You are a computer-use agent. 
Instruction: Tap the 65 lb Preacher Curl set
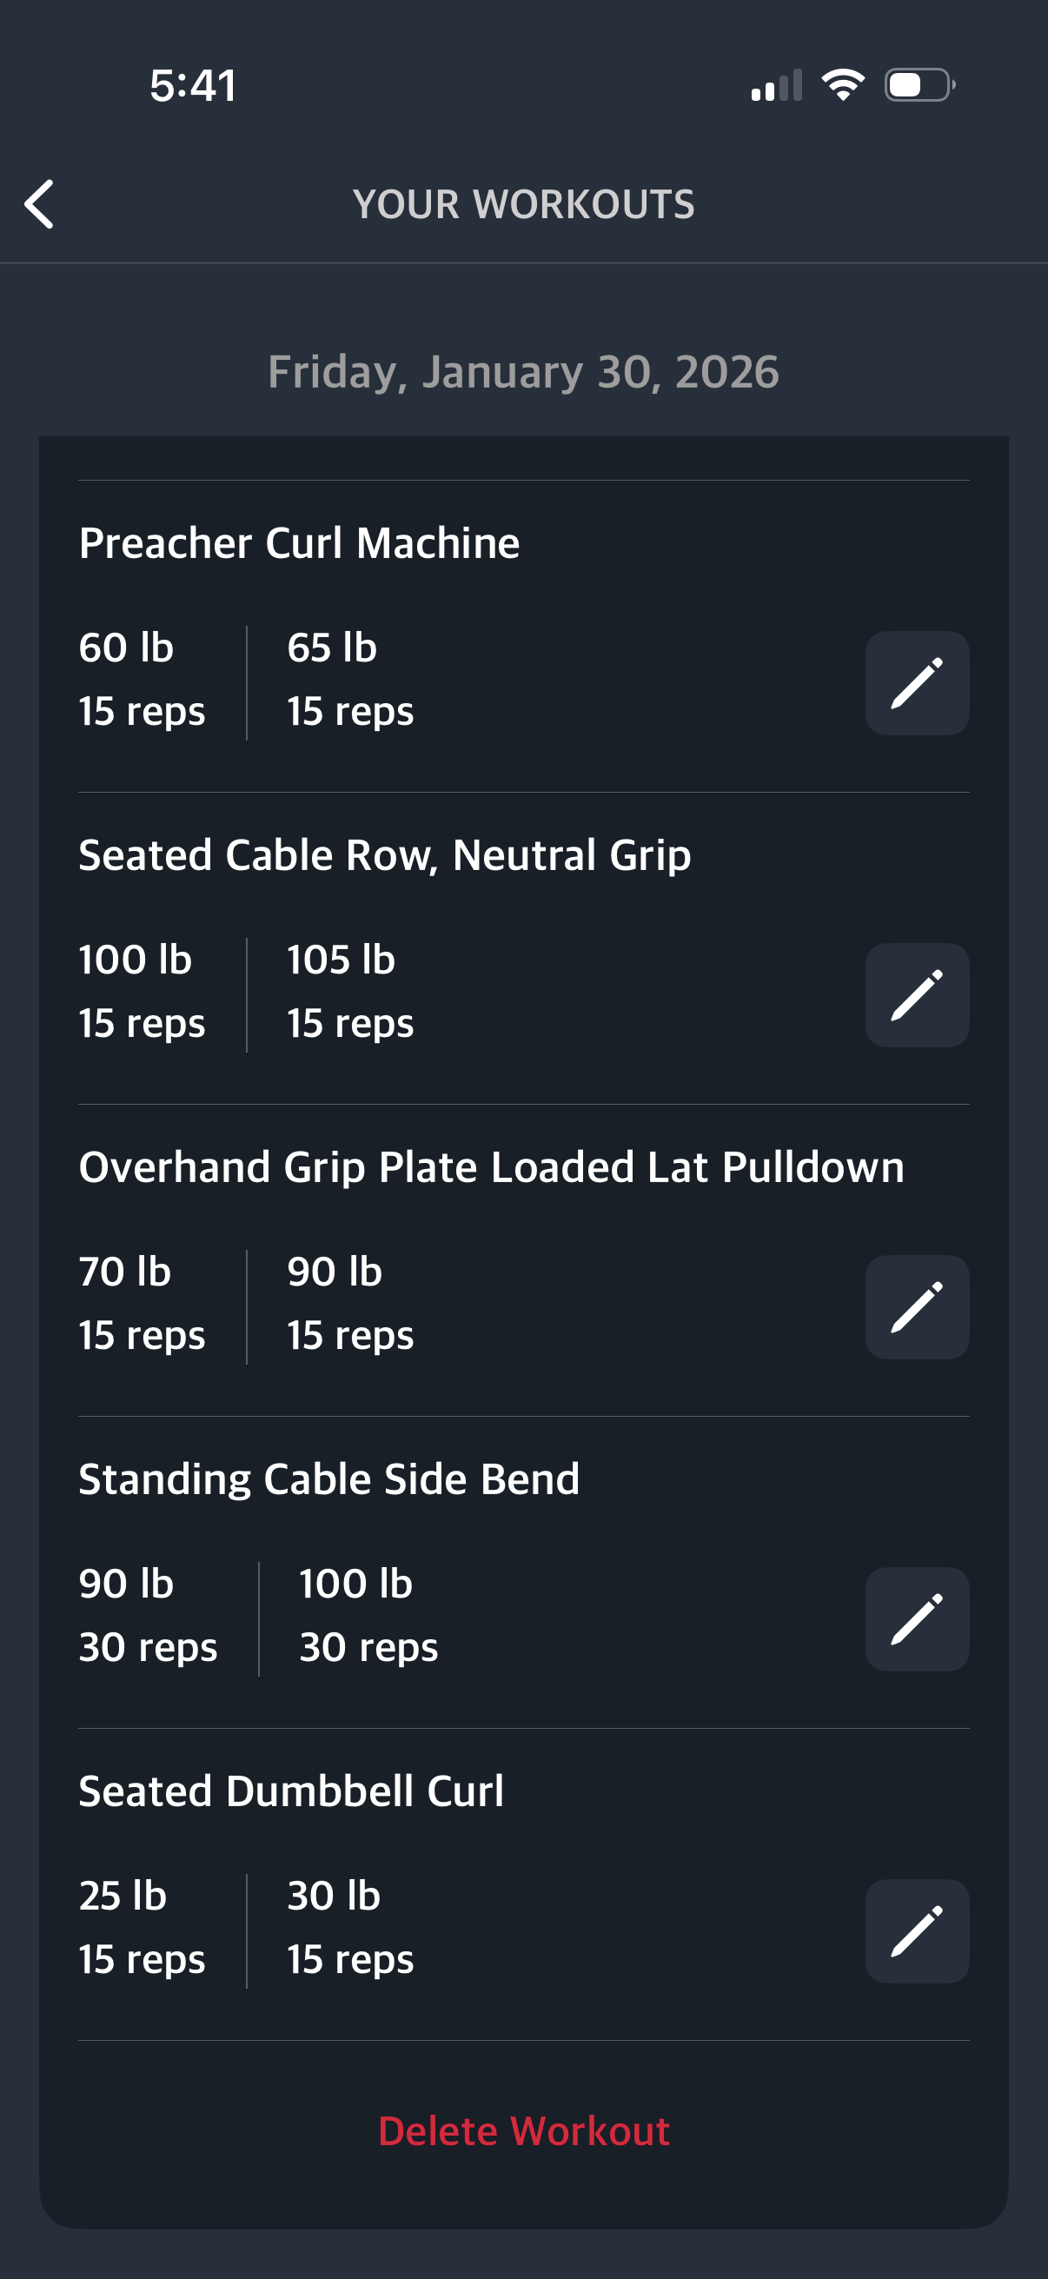[350, 680]
